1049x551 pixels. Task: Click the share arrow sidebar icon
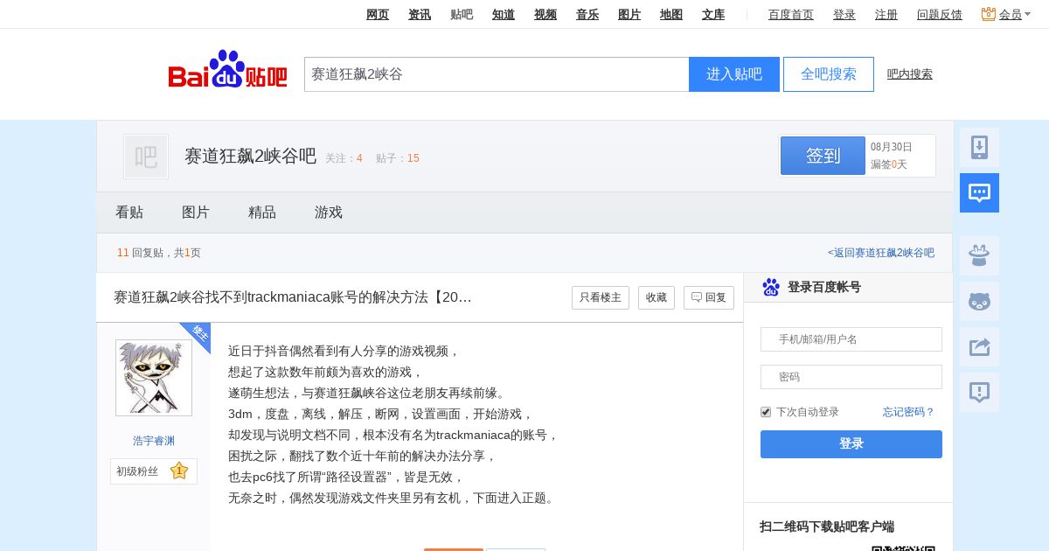coord(979,347)
